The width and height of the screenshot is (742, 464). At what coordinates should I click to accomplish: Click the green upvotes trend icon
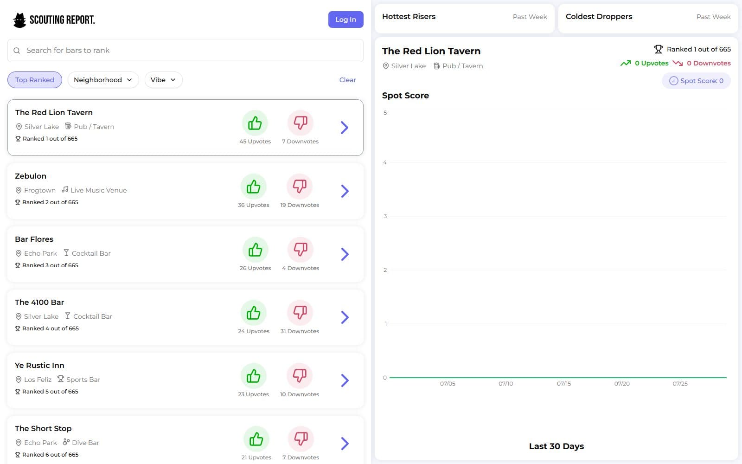tap(626, 63)
